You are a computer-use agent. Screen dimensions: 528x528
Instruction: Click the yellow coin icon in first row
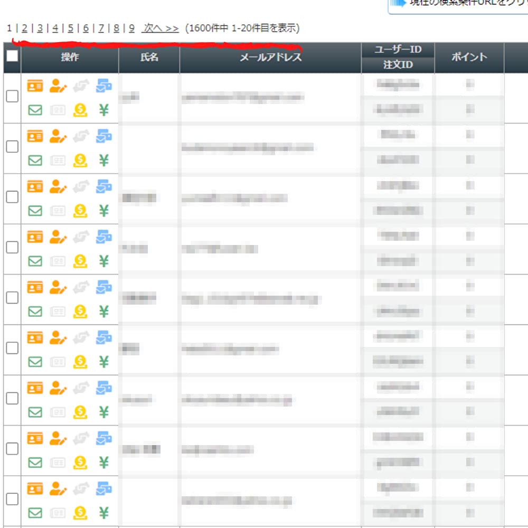(x=80, y=110)
